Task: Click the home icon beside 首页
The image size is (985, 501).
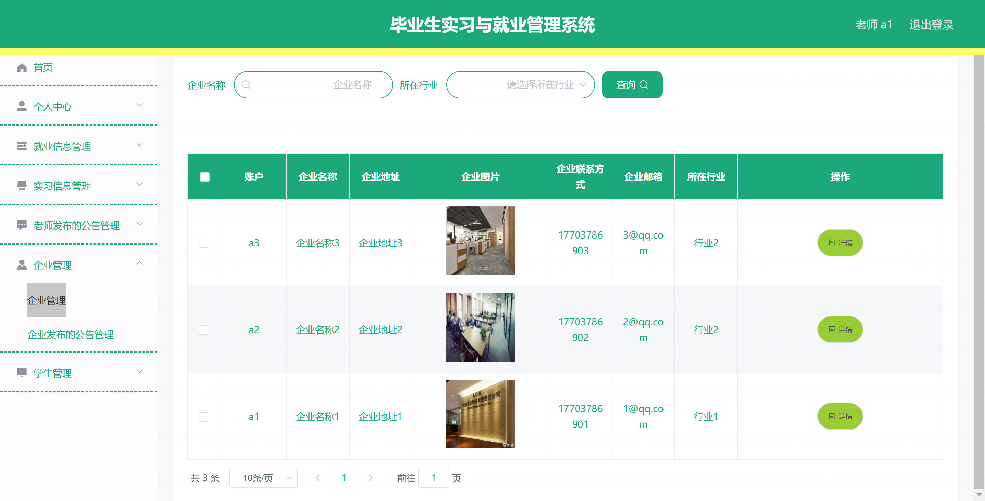Action: pos(22,68)
